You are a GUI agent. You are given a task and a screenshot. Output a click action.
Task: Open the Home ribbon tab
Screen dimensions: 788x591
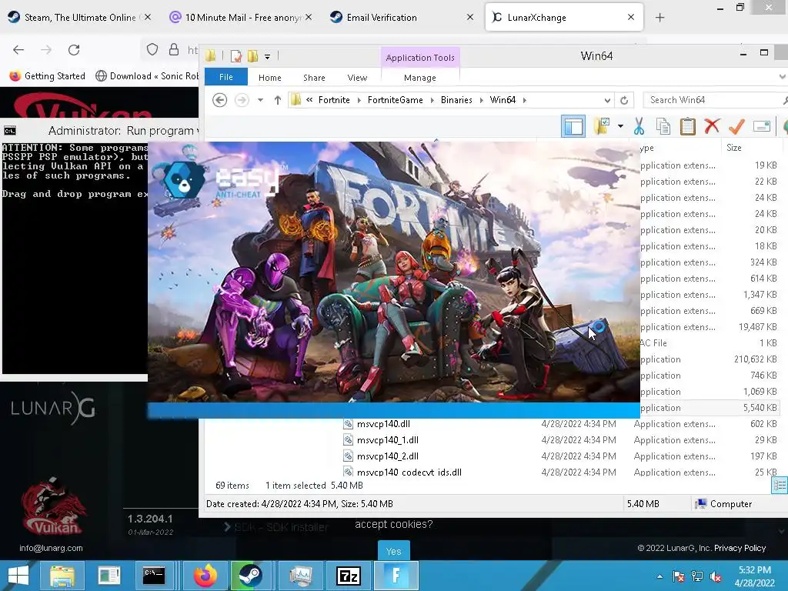[270, 78]
